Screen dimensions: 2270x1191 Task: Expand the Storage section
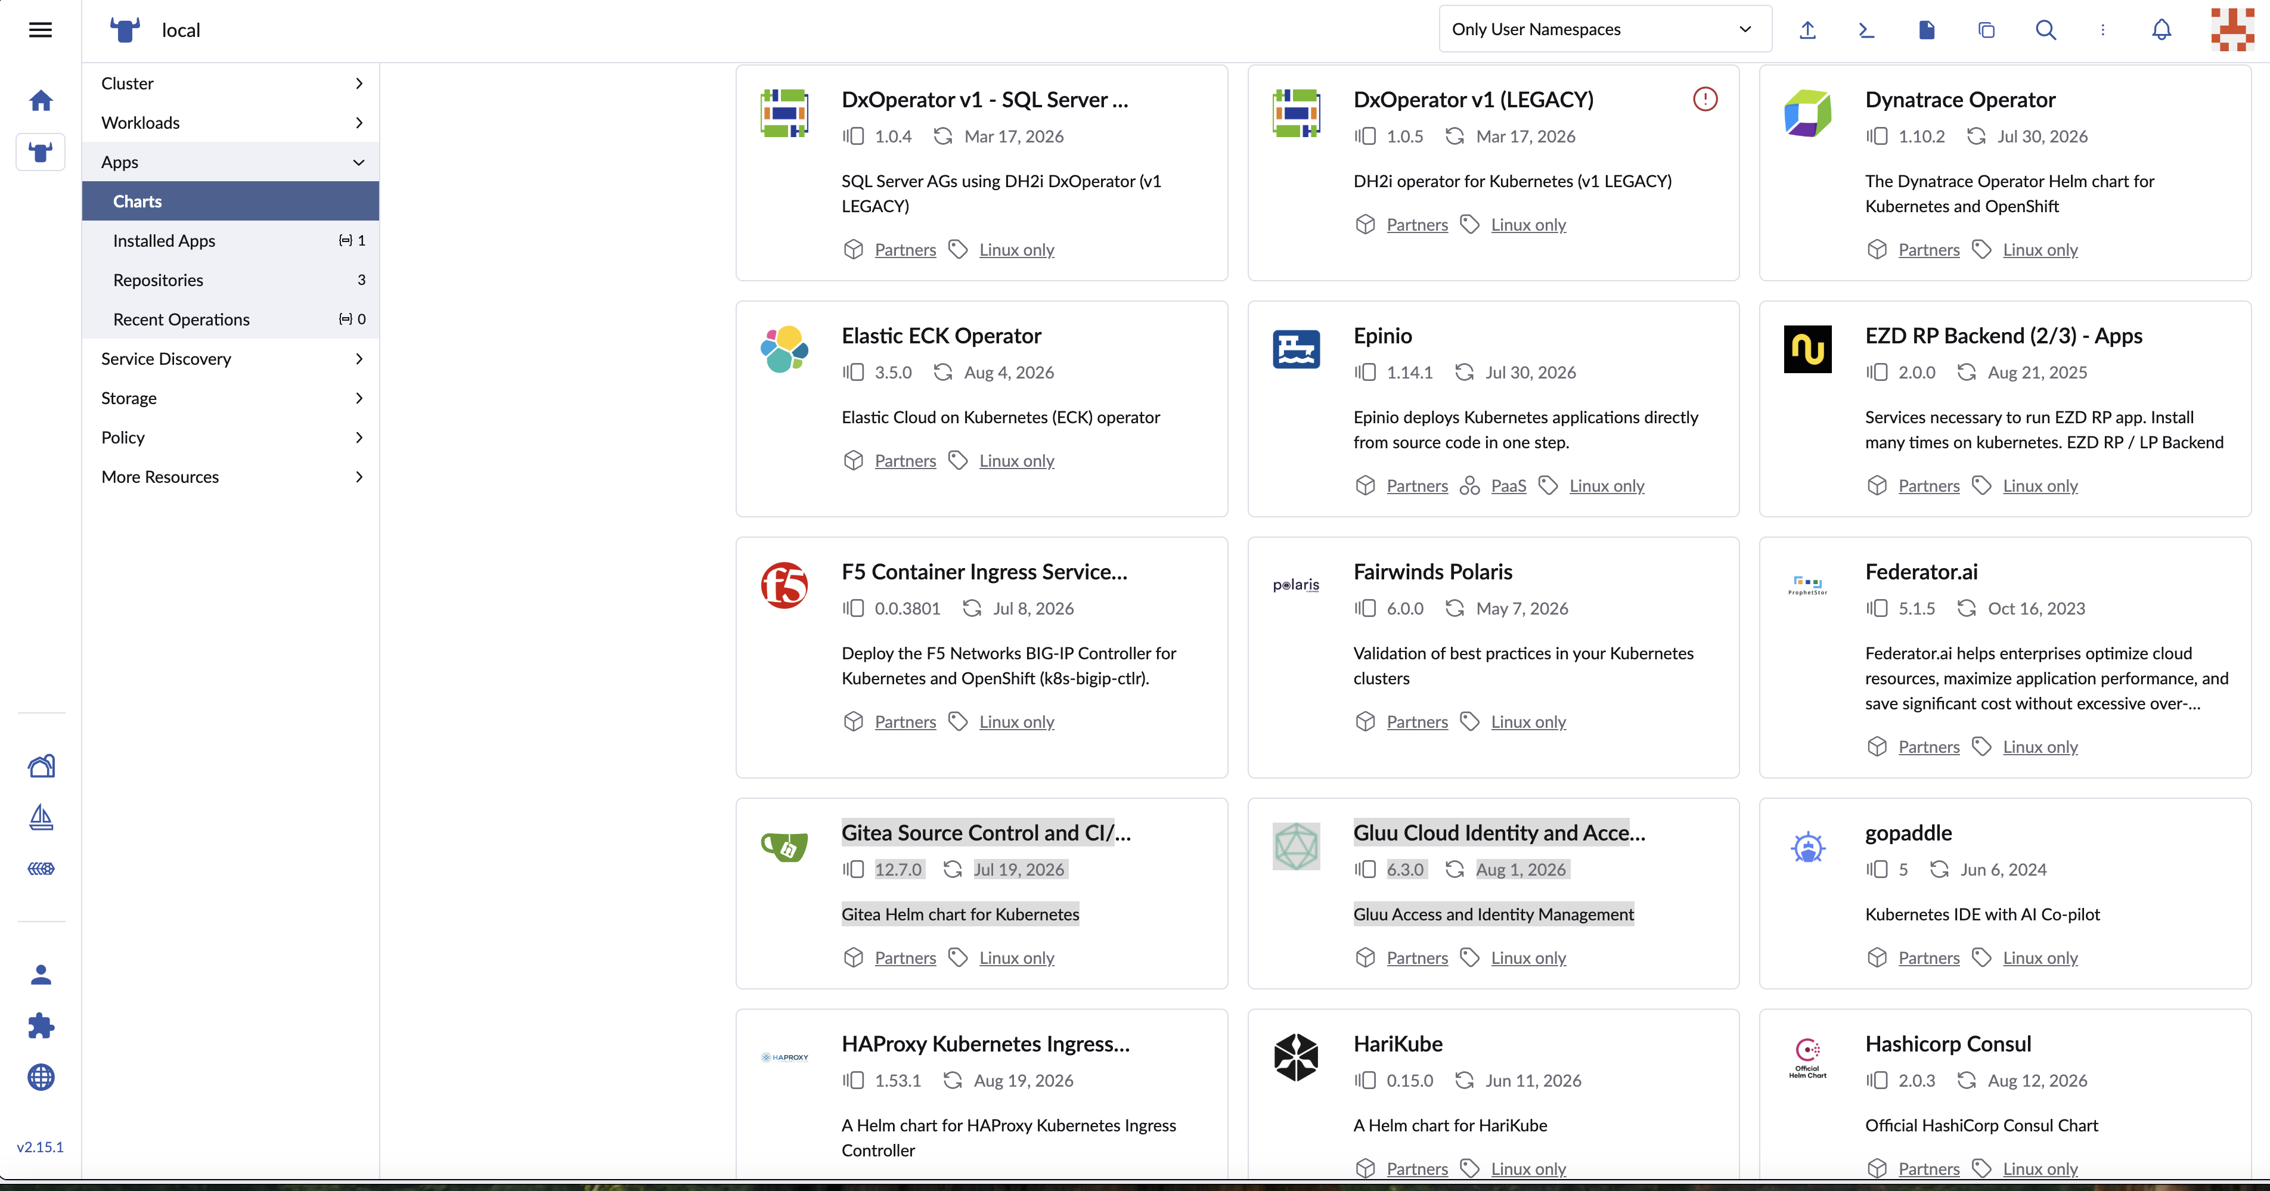pyautogui.click(x=231, y=398)
